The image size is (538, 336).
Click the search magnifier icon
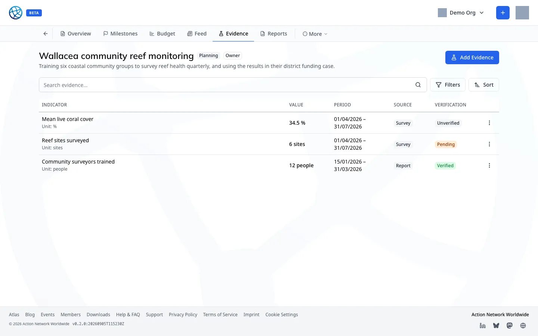418,85
